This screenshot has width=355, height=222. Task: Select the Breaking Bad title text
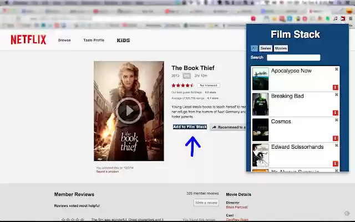(x=287, y=96)
